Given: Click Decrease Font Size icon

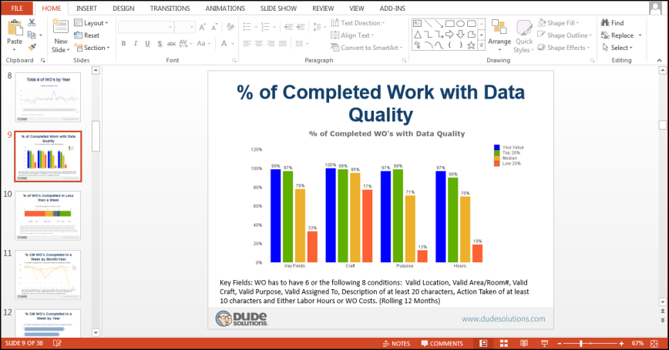Looking at the screenshot, I should (x=214, y=27).
